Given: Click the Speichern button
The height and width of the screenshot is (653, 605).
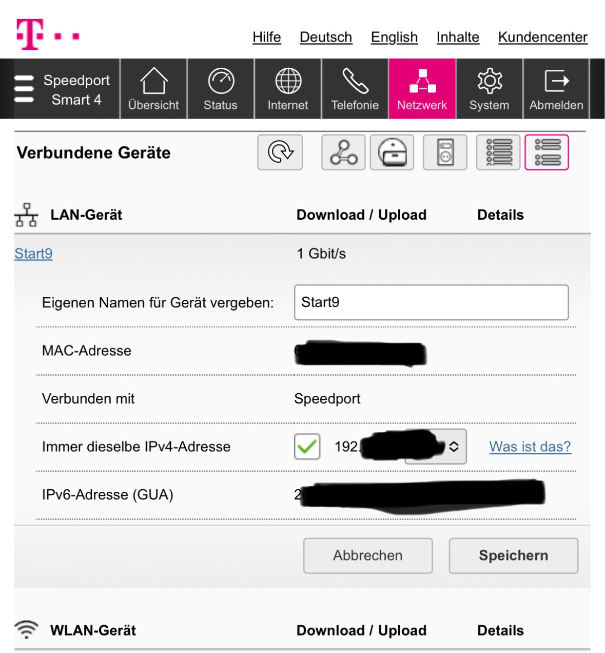Looking at the screenshot, I should pos(514,555).
